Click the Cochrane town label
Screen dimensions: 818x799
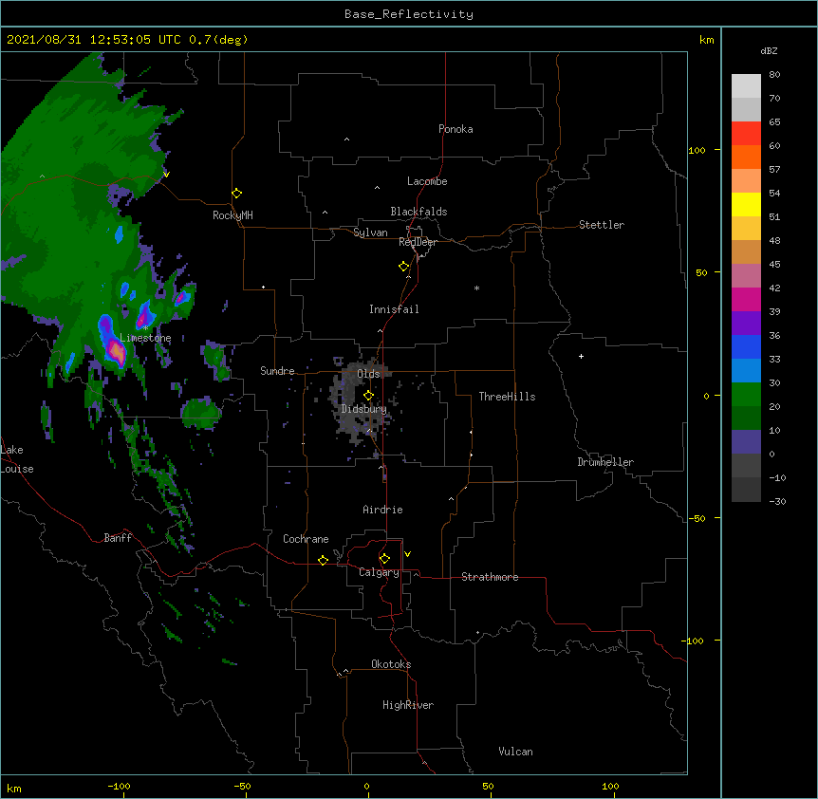click(x=306, y=539)
